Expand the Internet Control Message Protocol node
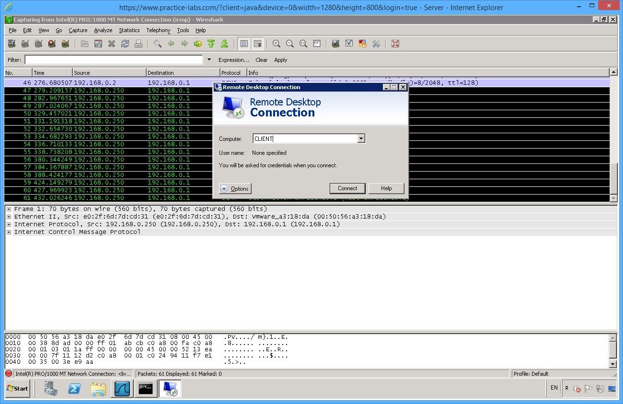Image resolution: width=623 pixels, height=404 pixels. point(9,232)
